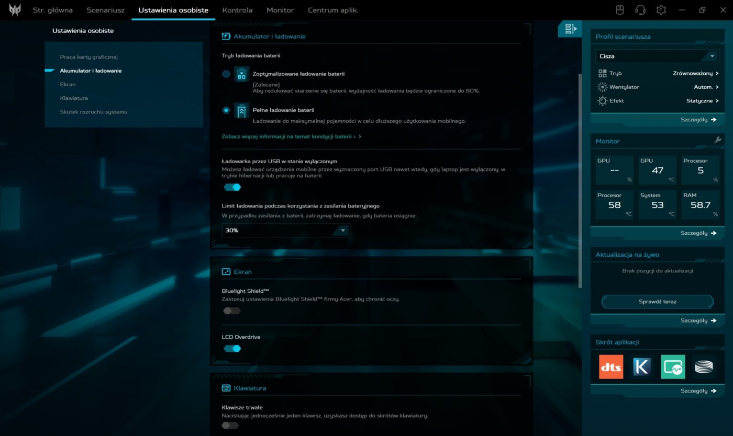733x436 pixels.
Task: Open the mouse settings icon
Action: (619, 10)
